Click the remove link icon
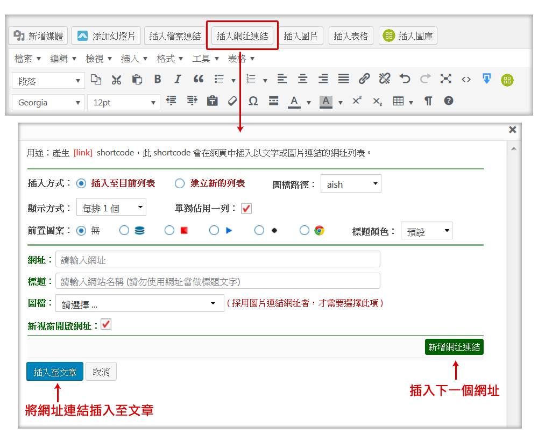Image resolution: width=538 pixels, height=434 pixels. click(x=384, y=79)
